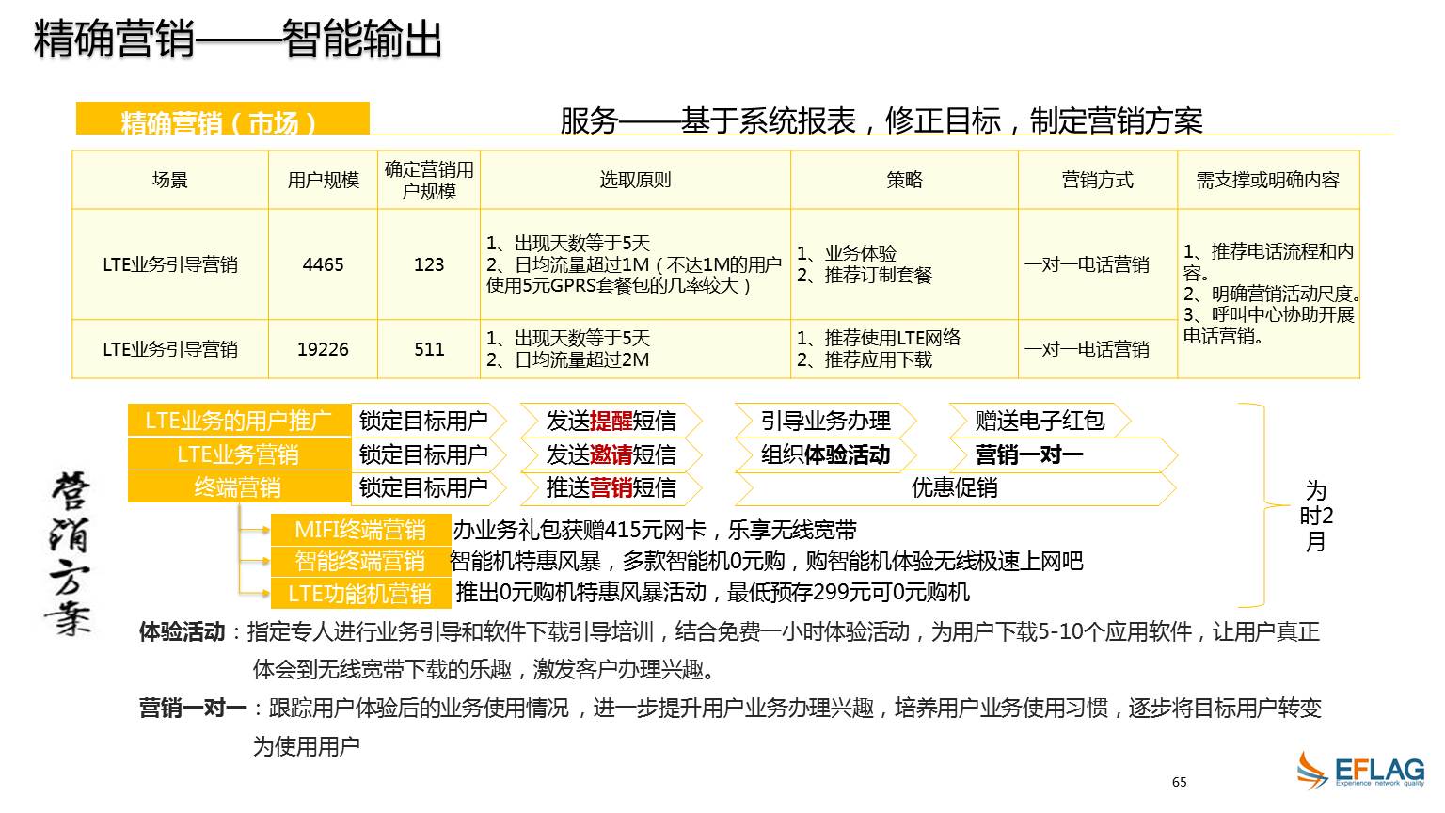Click 一对一电话营销 in the 511 row
Image resolution: width=1445 pixels, height=813 pixels.
pos(1097,349)
